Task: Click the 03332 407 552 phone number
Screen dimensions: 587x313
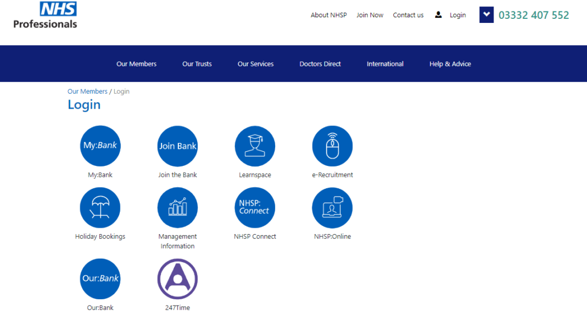Action: (x=534, y=15)
